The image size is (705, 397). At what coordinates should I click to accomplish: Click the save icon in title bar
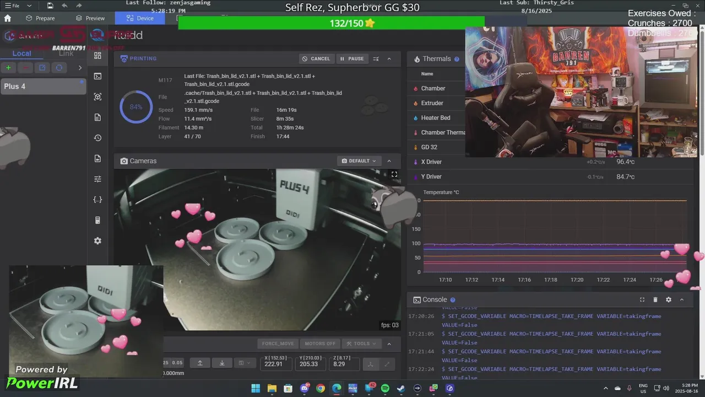pyautogui.click(x=50, y=6)
